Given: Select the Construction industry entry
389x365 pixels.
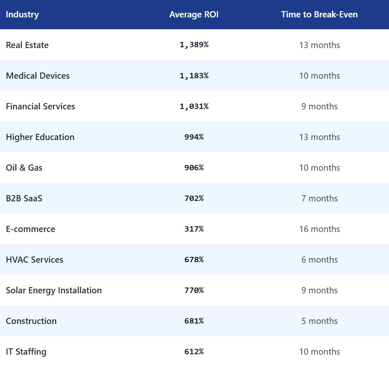Looking at the screenshot, I should 31,321.
